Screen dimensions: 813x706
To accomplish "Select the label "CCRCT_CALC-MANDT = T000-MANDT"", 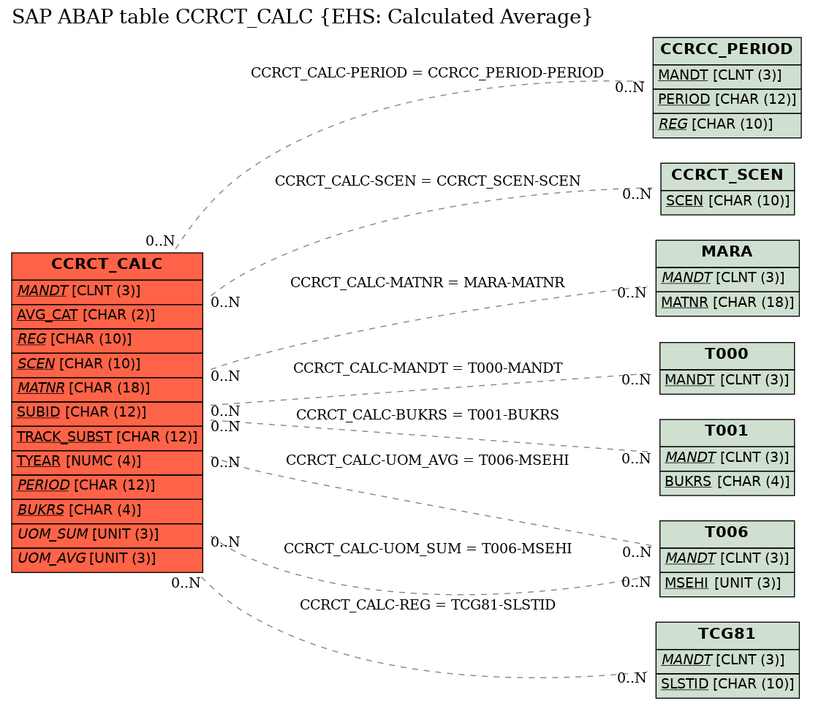I will tap(428, 368).
